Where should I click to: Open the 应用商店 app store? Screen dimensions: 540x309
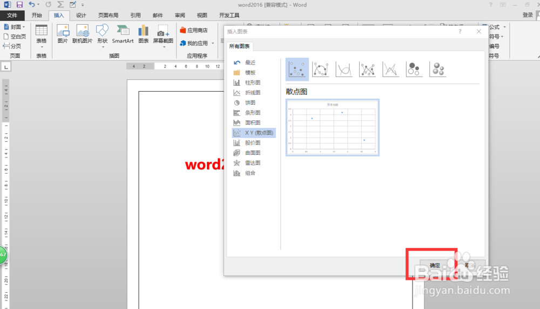pyautogui.click(x=193, y=30)
